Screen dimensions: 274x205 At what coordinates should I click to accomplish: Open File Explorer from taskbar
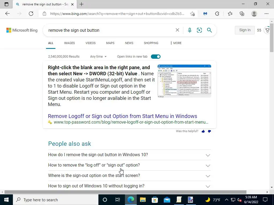coord(143,200)
